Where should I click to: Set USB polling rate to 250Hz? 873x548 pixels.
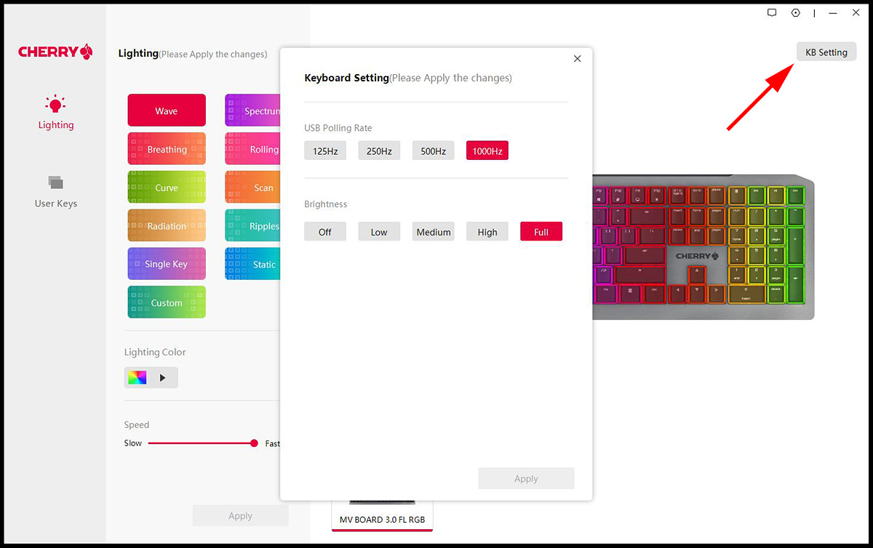pyautogui.click(x=379, y=150)
